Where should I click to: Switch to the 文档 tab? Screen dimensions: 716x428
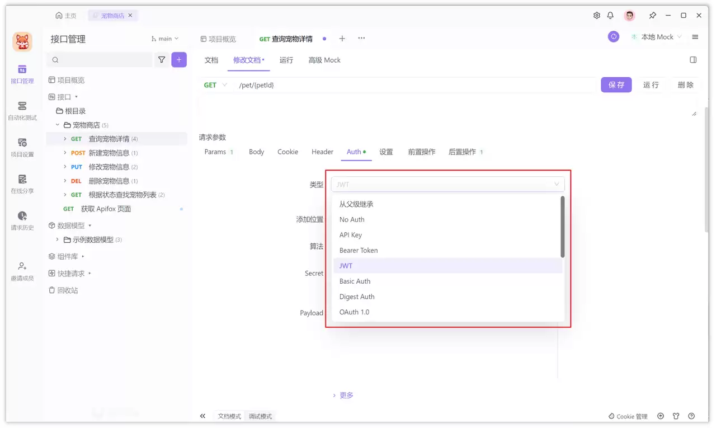coord(211,60)
